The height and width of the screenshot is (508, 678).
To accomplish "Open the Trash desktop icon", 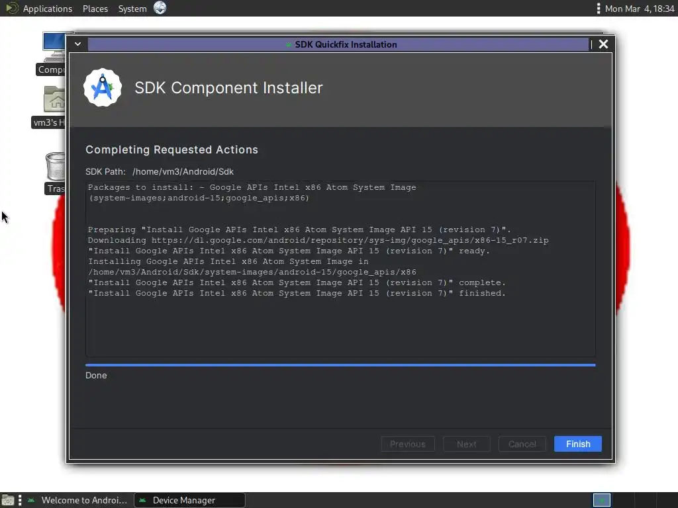I will tap(56, 173).
